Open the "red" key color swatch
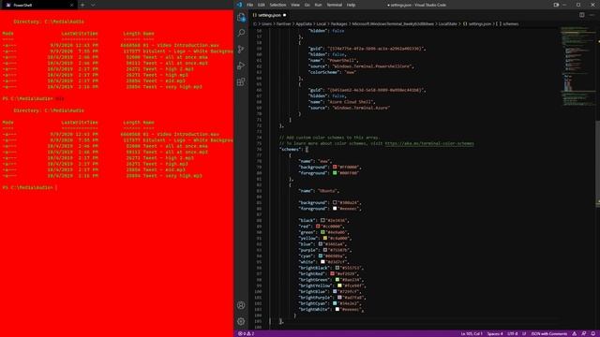 click(318, 227)
